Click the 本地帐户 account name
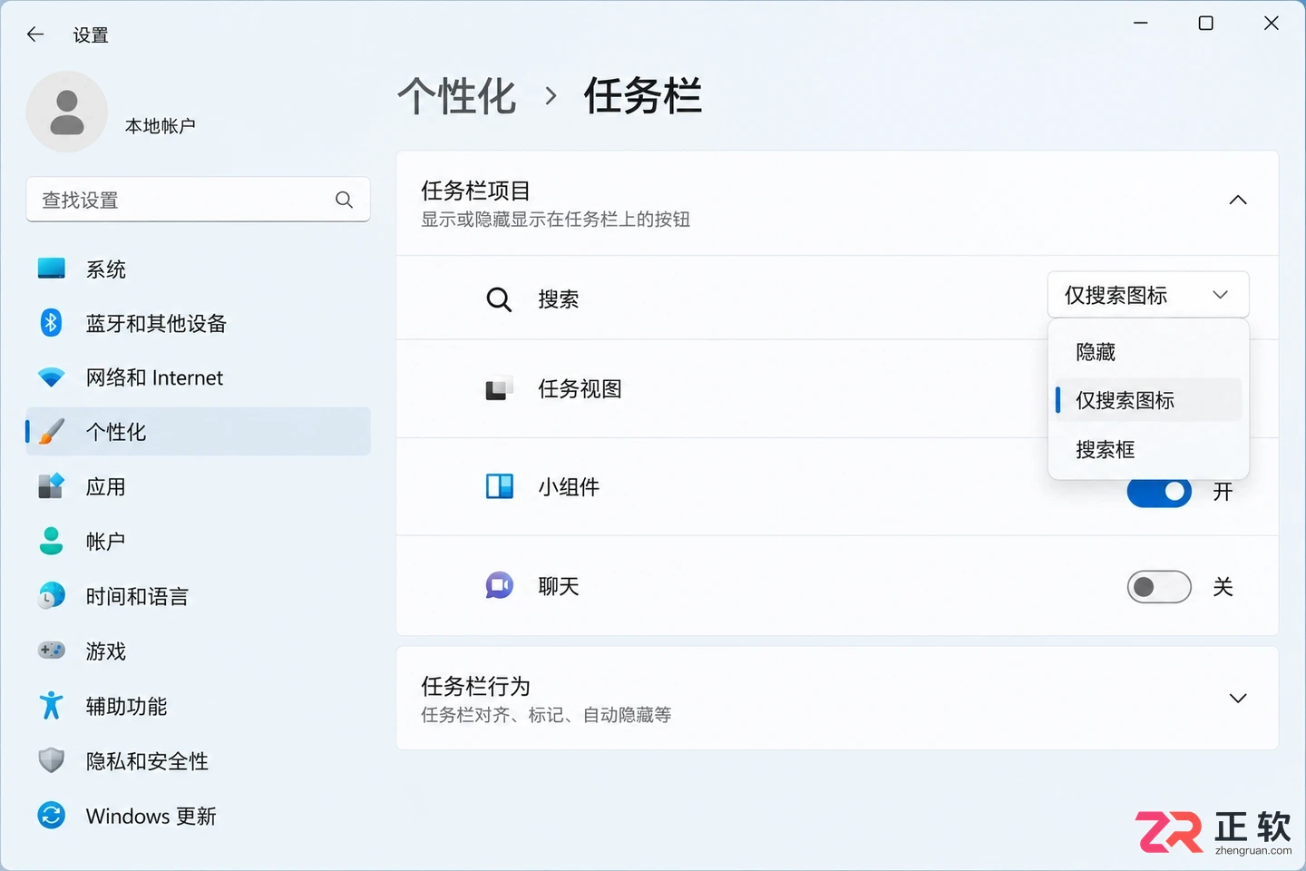 point(161,125)
